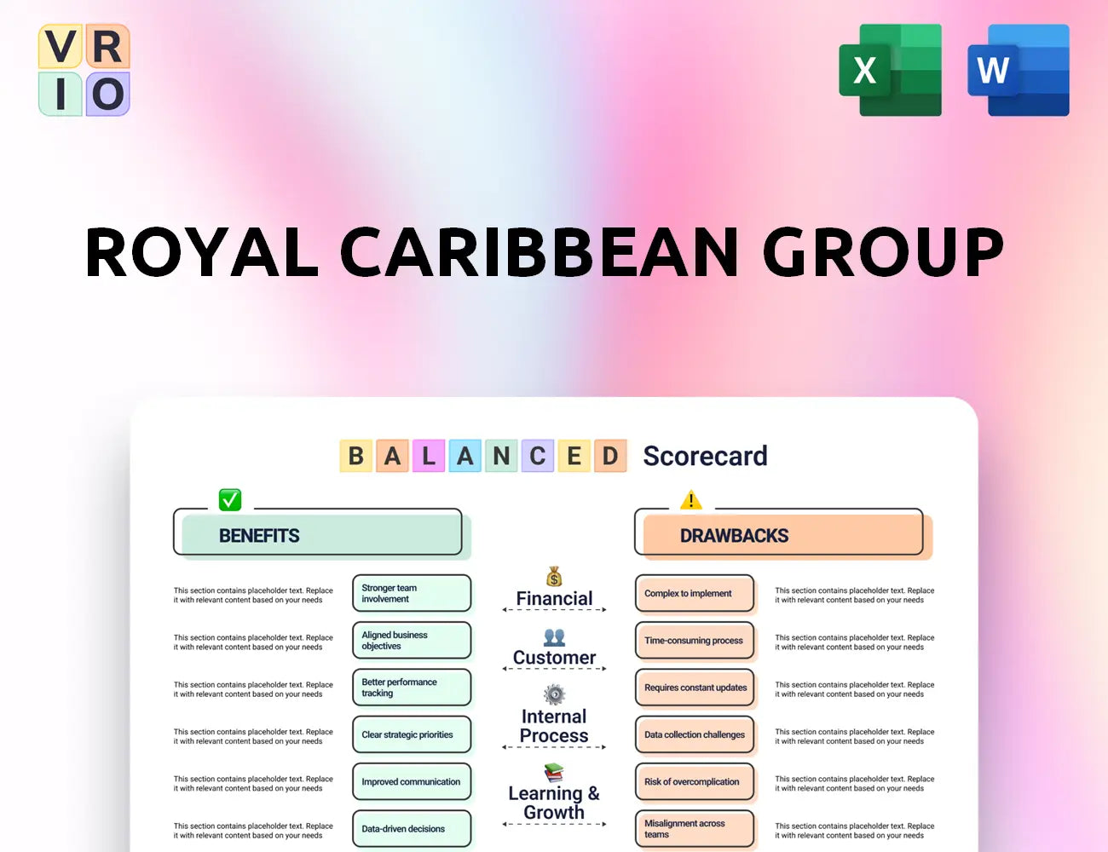Select the Risk of overcomplication box

695,781
